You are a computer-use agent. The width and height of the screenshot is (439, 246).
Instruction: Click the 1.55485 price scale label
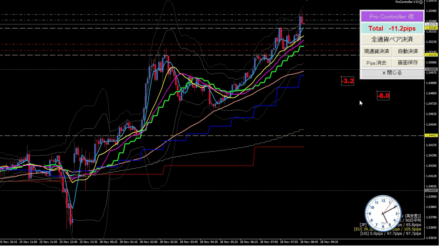click(431, 11)
